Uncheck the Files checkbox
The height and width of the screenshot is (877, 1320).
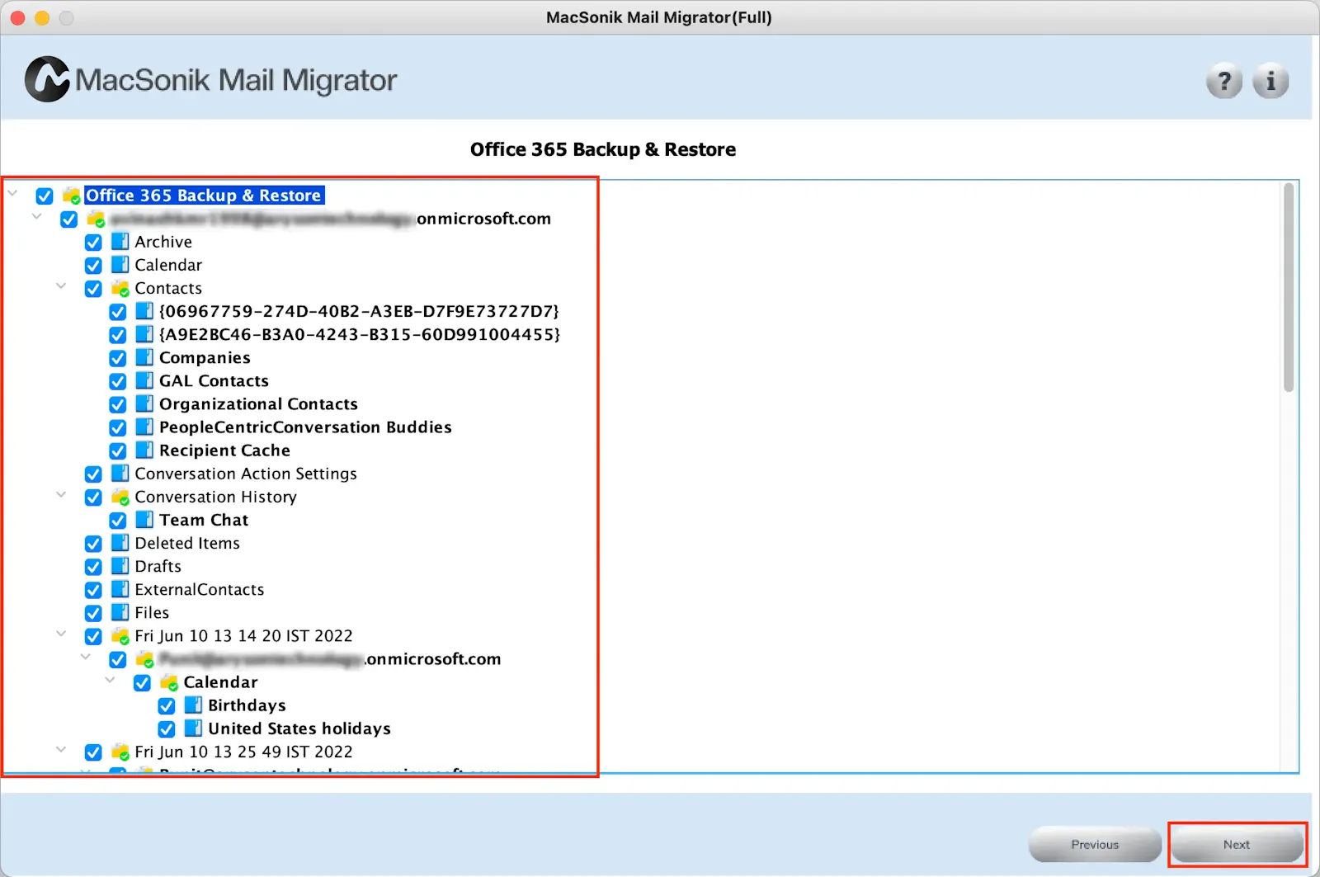click(x=93, y=613)
